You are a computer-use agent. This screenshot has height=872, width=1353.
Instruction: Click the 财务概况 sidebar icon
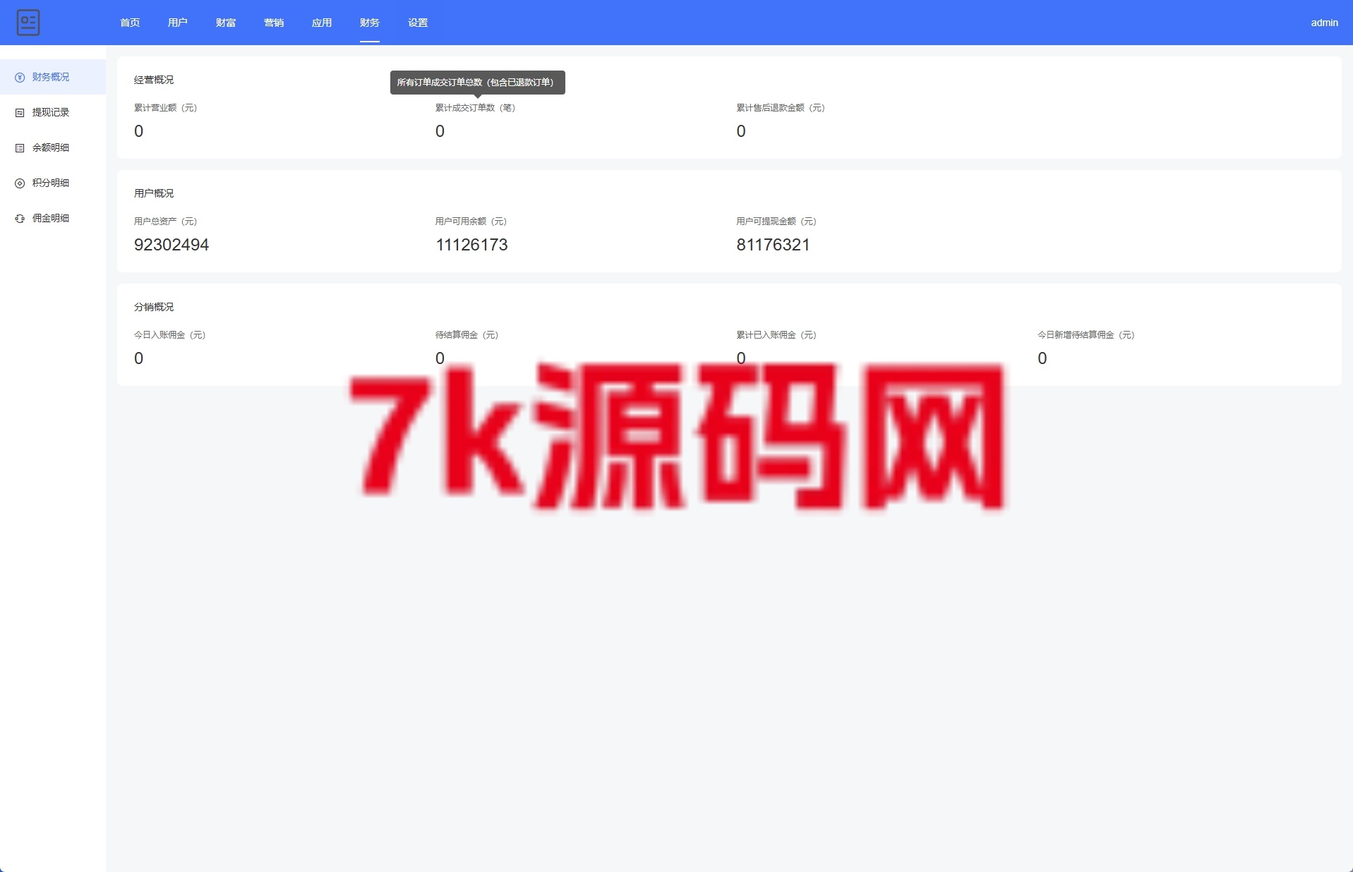[20, 78]
